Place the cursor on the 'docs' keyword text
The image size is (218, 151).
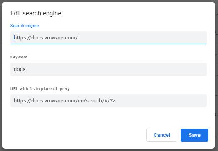pyautogui.click(x=20, y=69)
